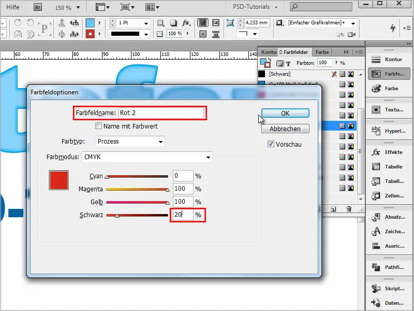Enable the Name mit Farbwert checkbox
The height and width of the screenshot is (311, 414).
97,126
